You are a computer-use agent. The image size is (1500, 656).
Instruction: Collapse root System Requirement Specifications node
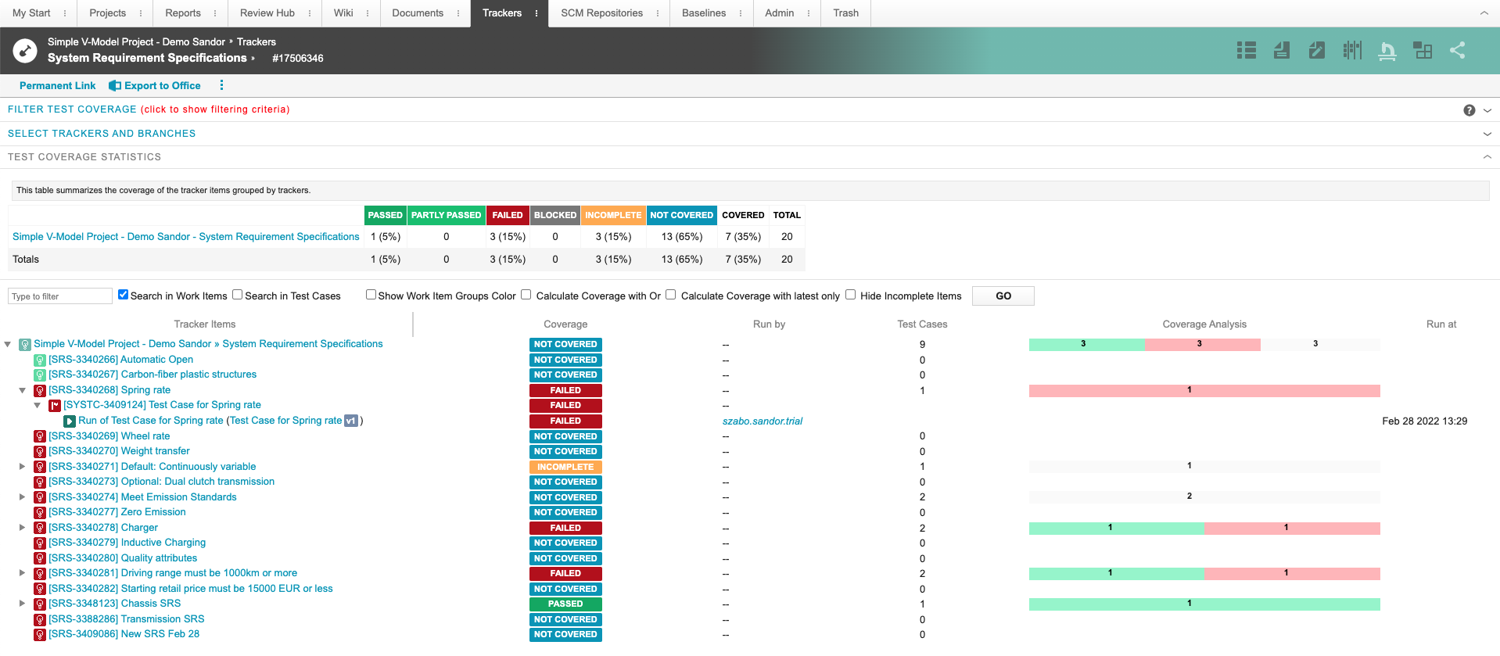[x=8, y=345]
